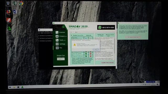Viewport: 168px width, 94px height.
Task: Click the Command Prompt window title bar
Action: tap(45, 30)
